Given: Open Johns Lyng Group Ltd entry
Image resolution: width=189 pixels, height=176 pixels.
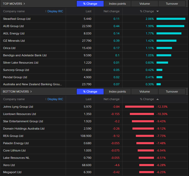Looking at the screenshot, I should tap(18, 107).
